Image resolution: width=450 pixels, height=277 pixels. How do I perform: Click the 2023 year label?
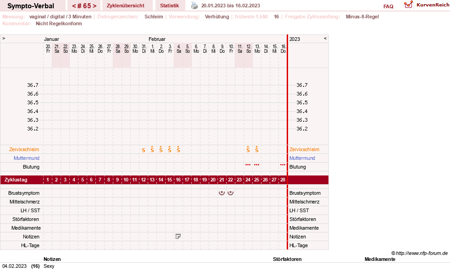[294, 39]
